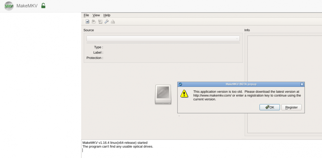Click the MakeMKV logo in header
The width and height of the screenshot is (322, 158).
click(x=9, y=6)
